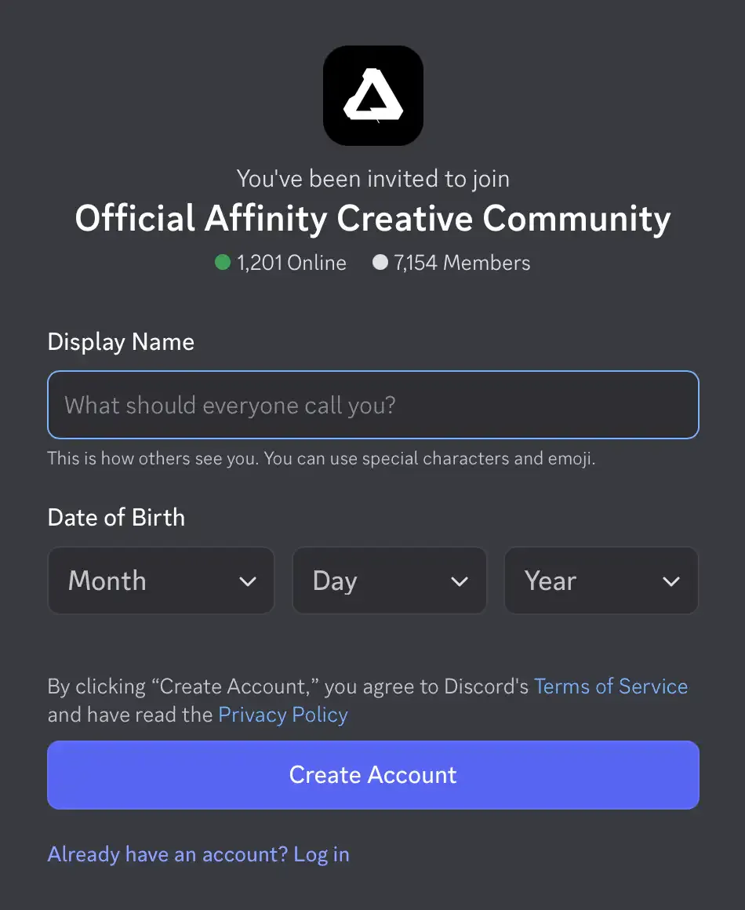Follow the "Already have an account? Log in" link
This screenshot has height=910, width=745.
(x=198, y=854)
